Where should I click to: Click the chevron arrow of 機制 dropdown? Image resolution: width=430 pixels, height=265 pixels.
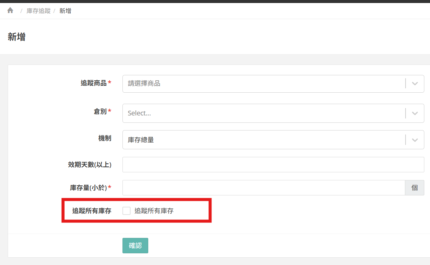pyautogui.click(x=415, y=140)
